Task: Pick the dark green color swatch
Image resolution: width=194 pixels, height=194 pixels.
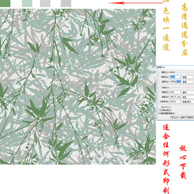Action: pyautogui.click(x=5, y=3)
